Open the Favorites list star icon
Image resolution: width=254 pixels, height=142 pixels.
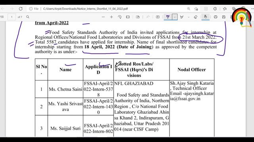(x=225, y=9)
